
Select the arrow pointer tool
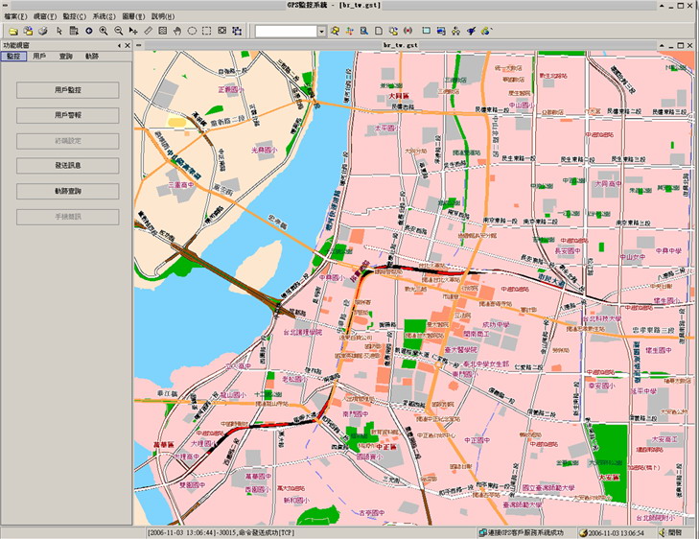pyautogui.click(x=58, y=31)
